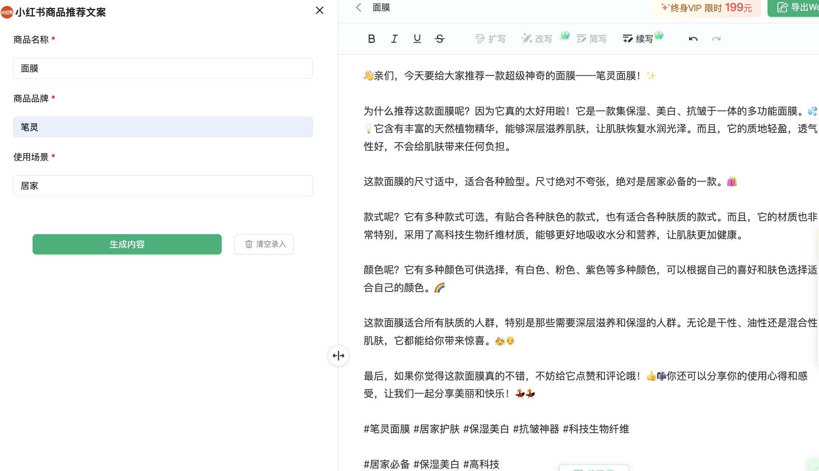Click the undo arrow icon
The width and height of the screenshot is (819, 471).
pos(693,39)
